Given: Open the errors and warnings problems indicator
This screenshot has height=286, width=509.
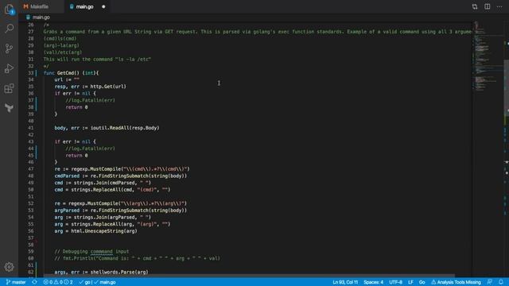Looking at the screenshot, I should tap(58, 282).
